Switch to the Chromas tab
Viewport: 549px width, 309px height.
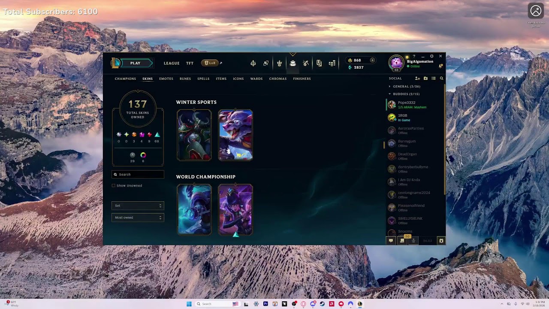(x=278, y=79)
